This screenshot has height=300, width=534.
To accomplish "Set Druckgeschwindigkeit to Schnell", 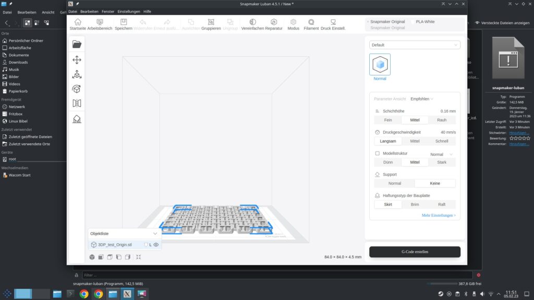I will 442,141.
